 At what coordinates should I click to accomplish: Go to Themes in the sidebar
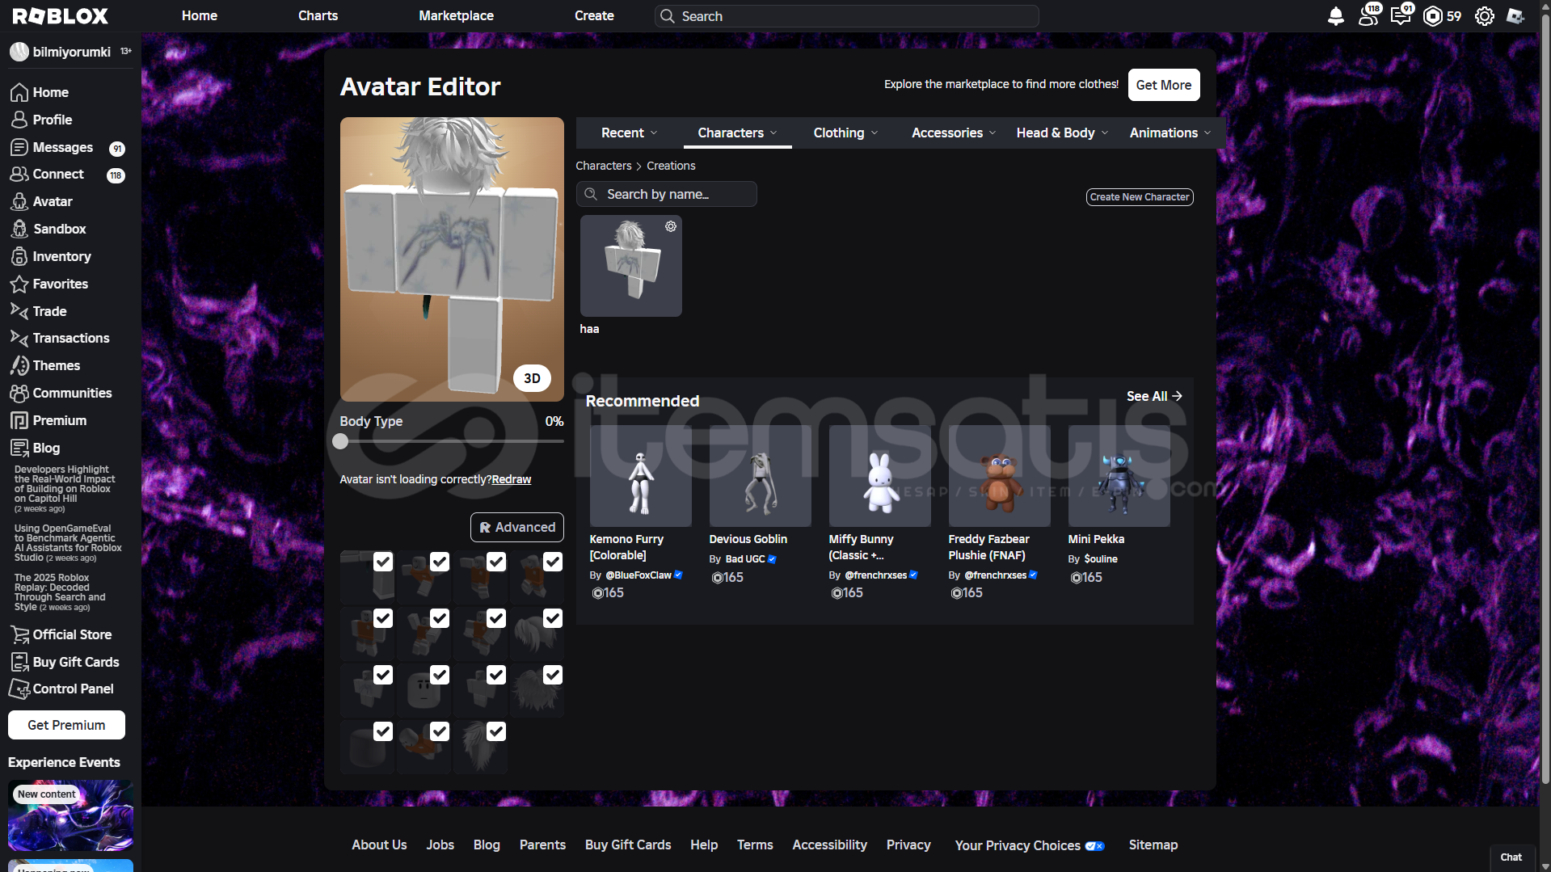tap(56, 365)
